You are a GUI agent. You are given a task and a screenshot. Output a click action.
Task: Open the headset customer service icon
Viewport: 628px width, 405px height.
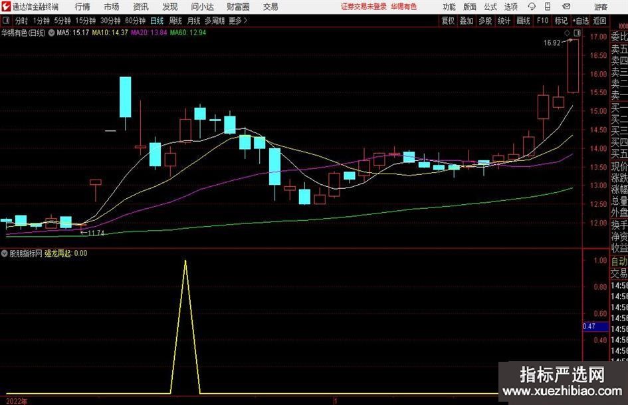pos(532,7)
